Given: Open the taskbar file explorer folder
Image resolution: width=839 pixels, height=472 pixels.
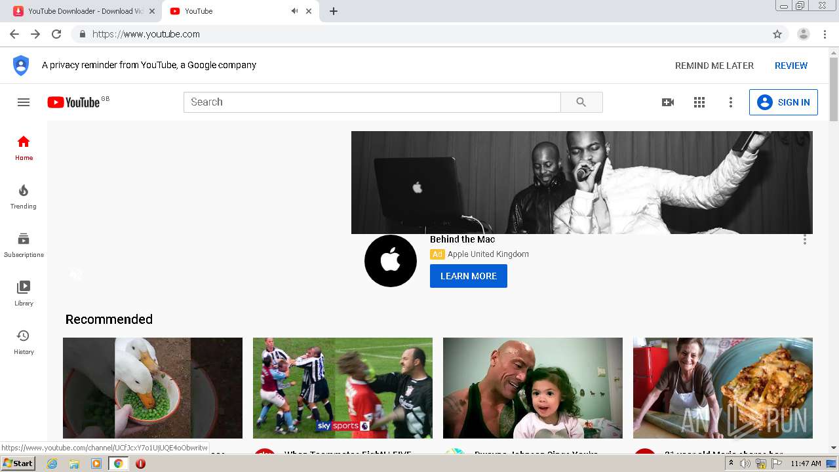Looking at the screenshot, I should [74, 463].
